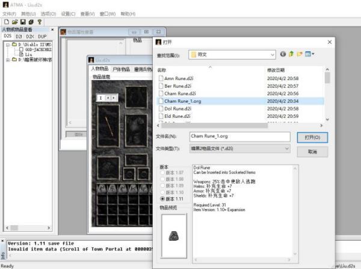The height and width of the screenshot is (269, 361).
Task: Click the file name input field
Action: (x=239, y=137)
